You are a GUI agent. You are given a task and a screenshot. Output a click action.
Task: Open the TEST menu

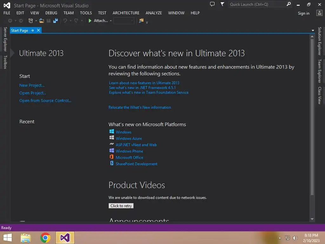[x=102, y=13]
